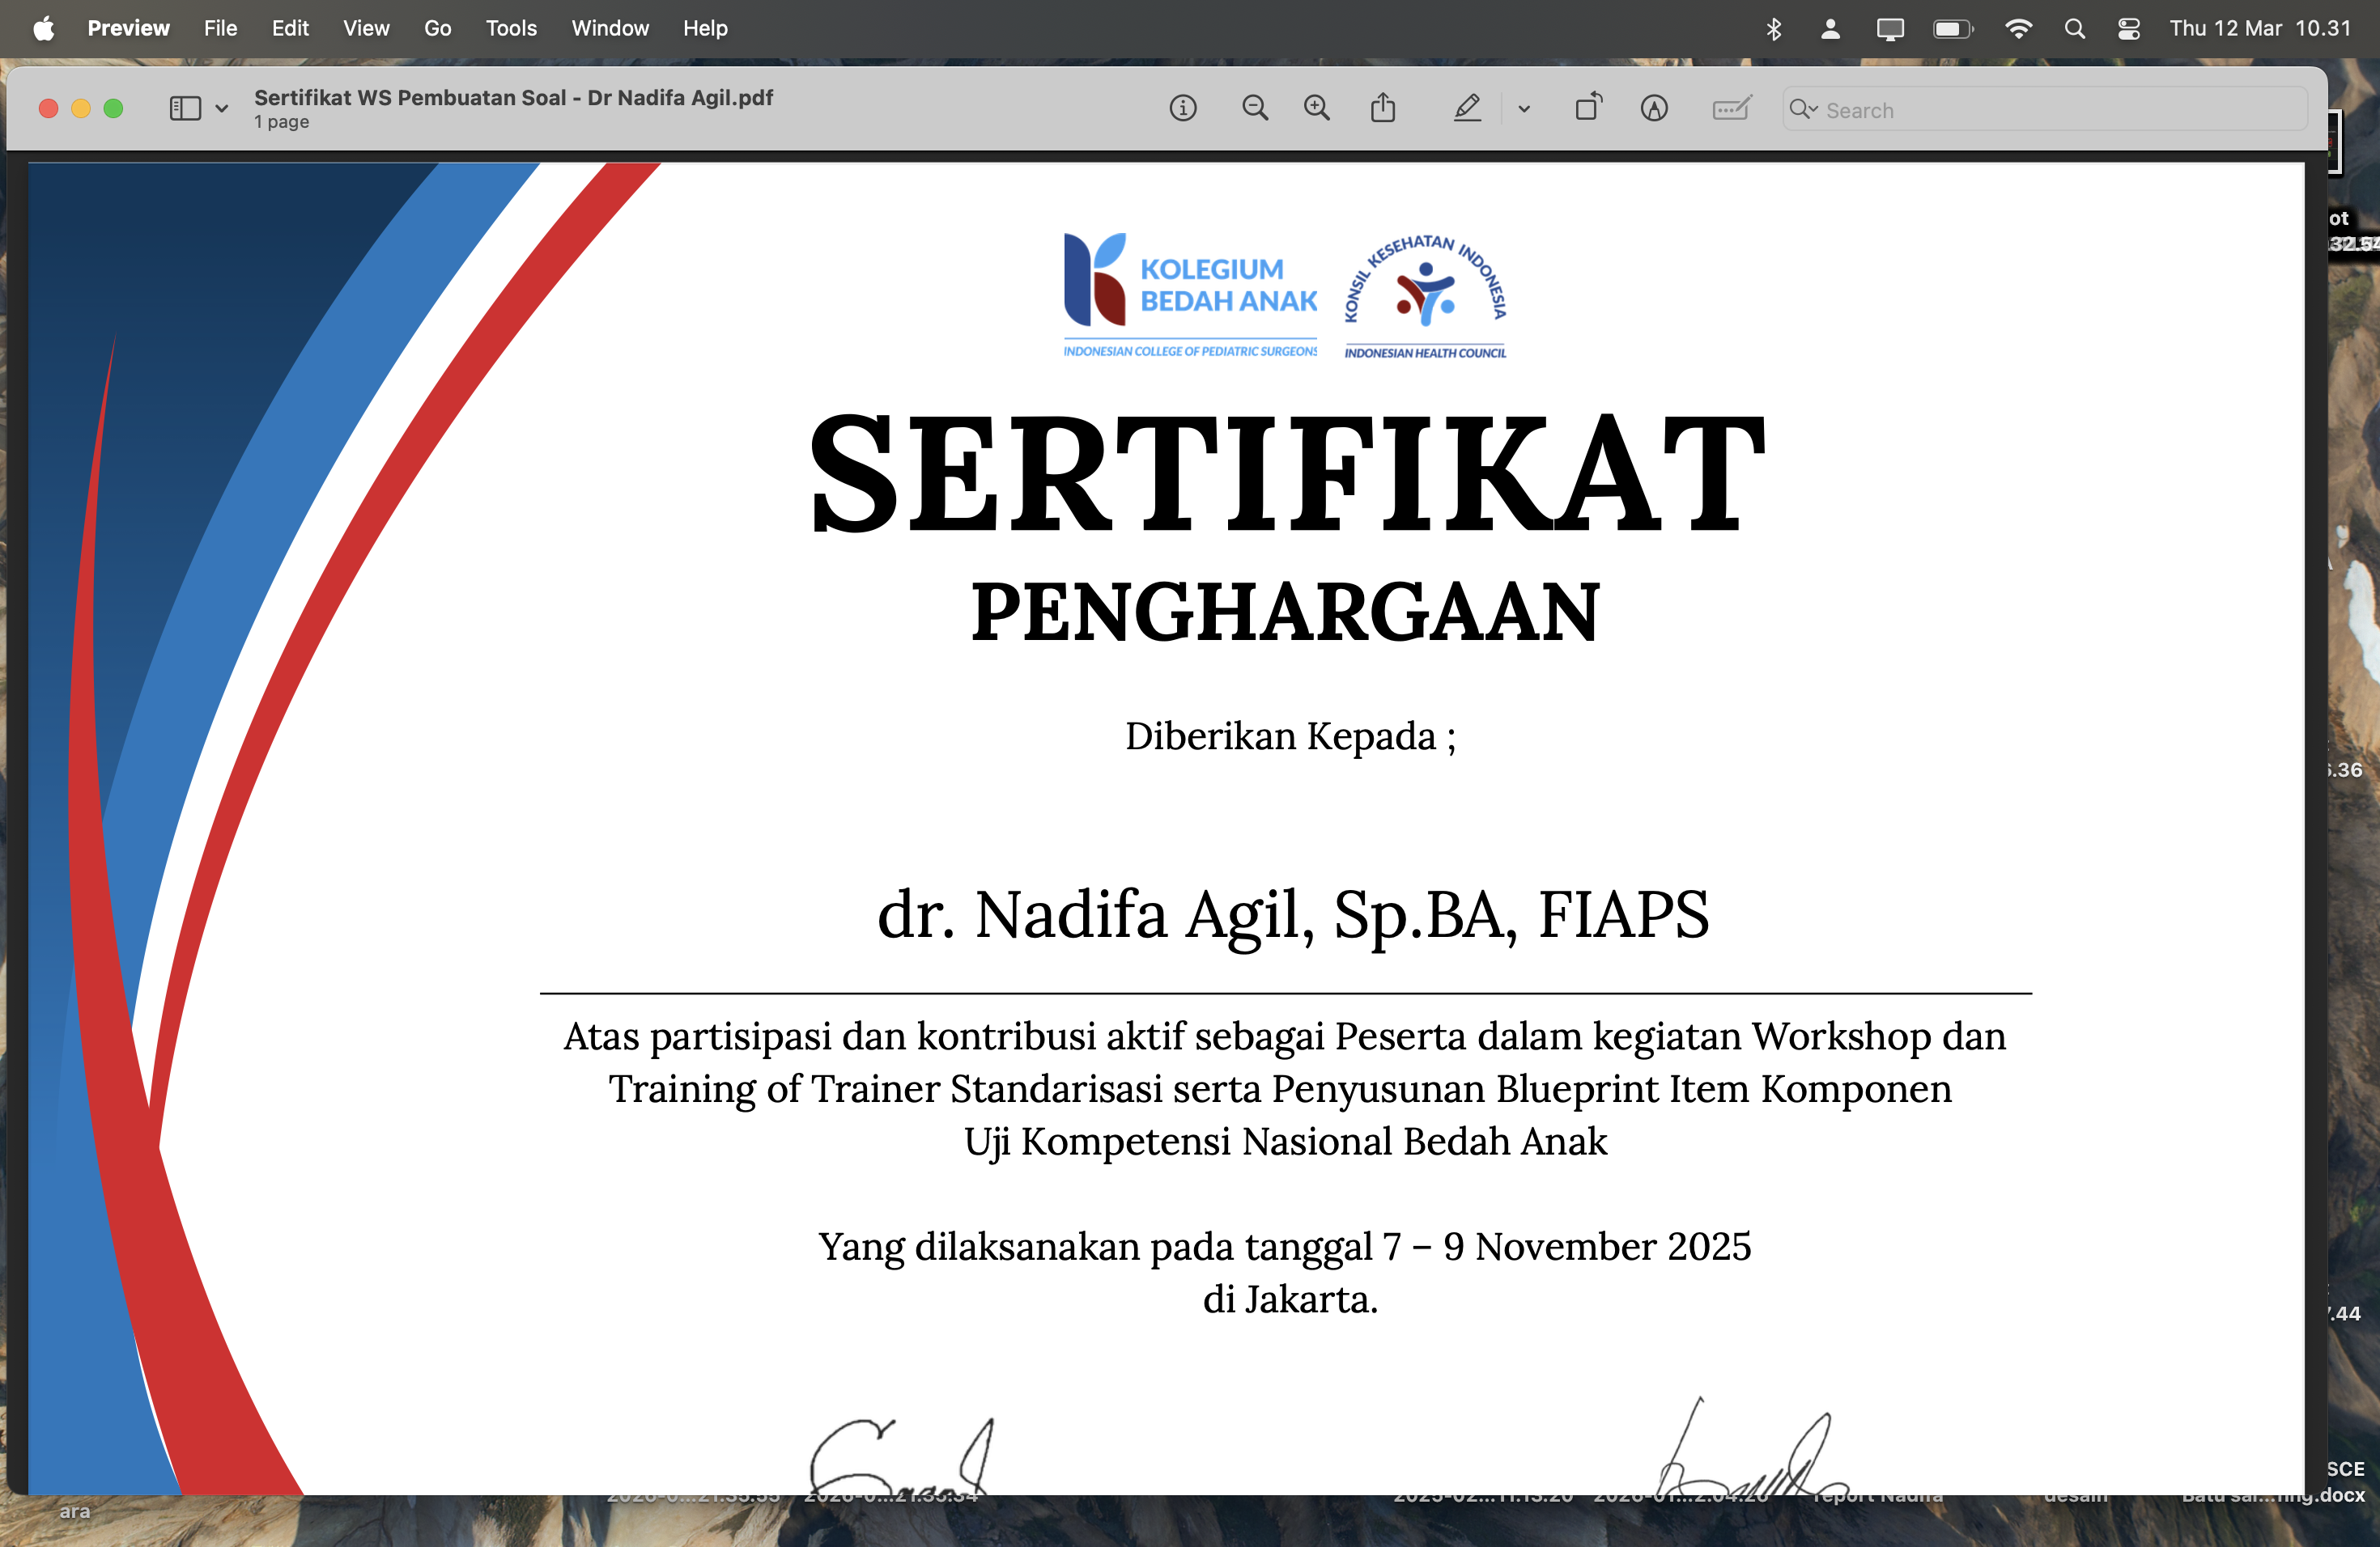
Task: Activate the Highlight pen tool
Action: 1467,108
